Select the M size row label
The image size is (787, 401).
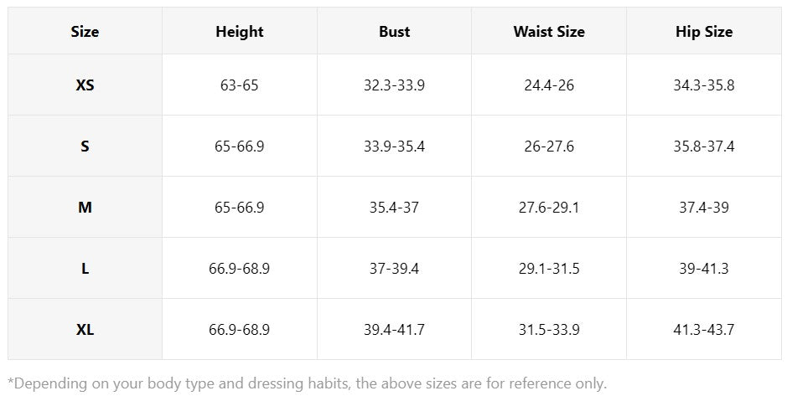[85, 207]
